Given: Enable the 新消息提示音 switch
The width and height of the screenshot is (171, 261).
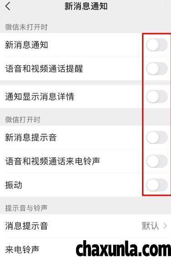Looking at the screenshot, I should pos(157,138).
